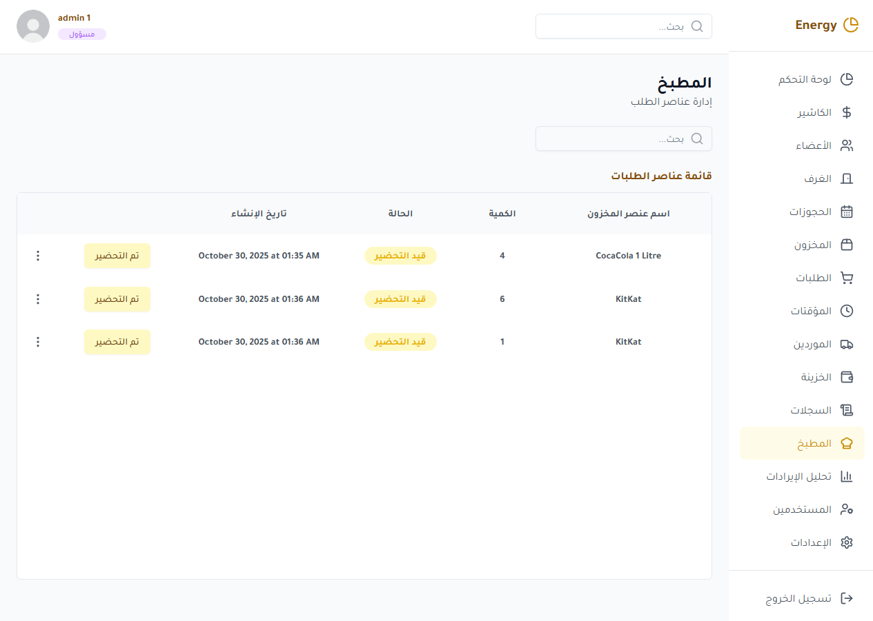Open suppliers via the truck icon
This screenshot has height=621, width=873.
[x=847, y=344]
